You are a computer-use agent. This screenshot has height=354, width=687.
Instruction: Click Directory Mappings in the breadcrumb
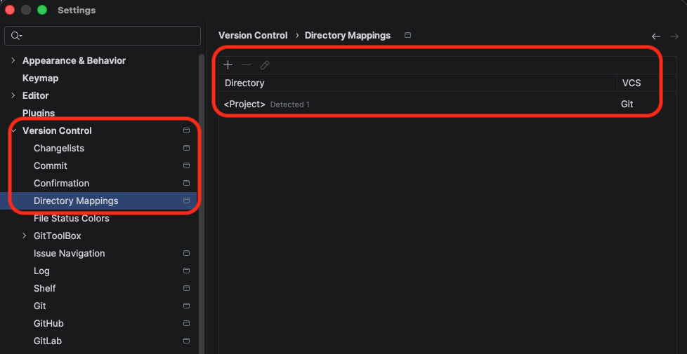[x=348, y=35]
